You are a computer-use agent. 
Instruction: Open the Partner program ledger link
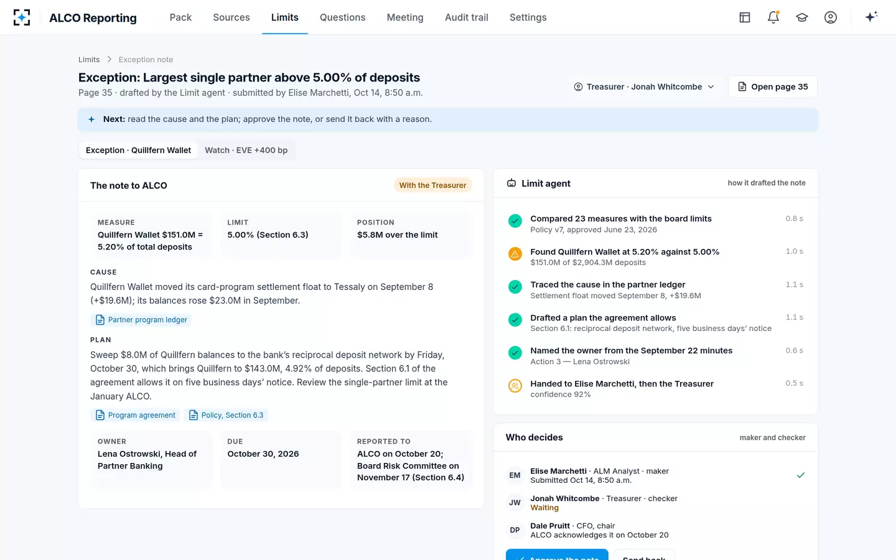coord(141,320)
